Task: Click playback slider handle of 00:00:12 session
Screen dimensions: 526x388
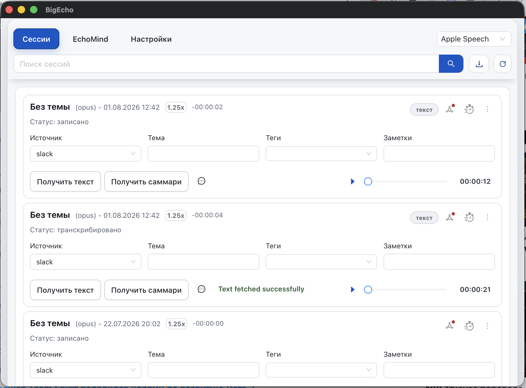Action: click(368, 181)
